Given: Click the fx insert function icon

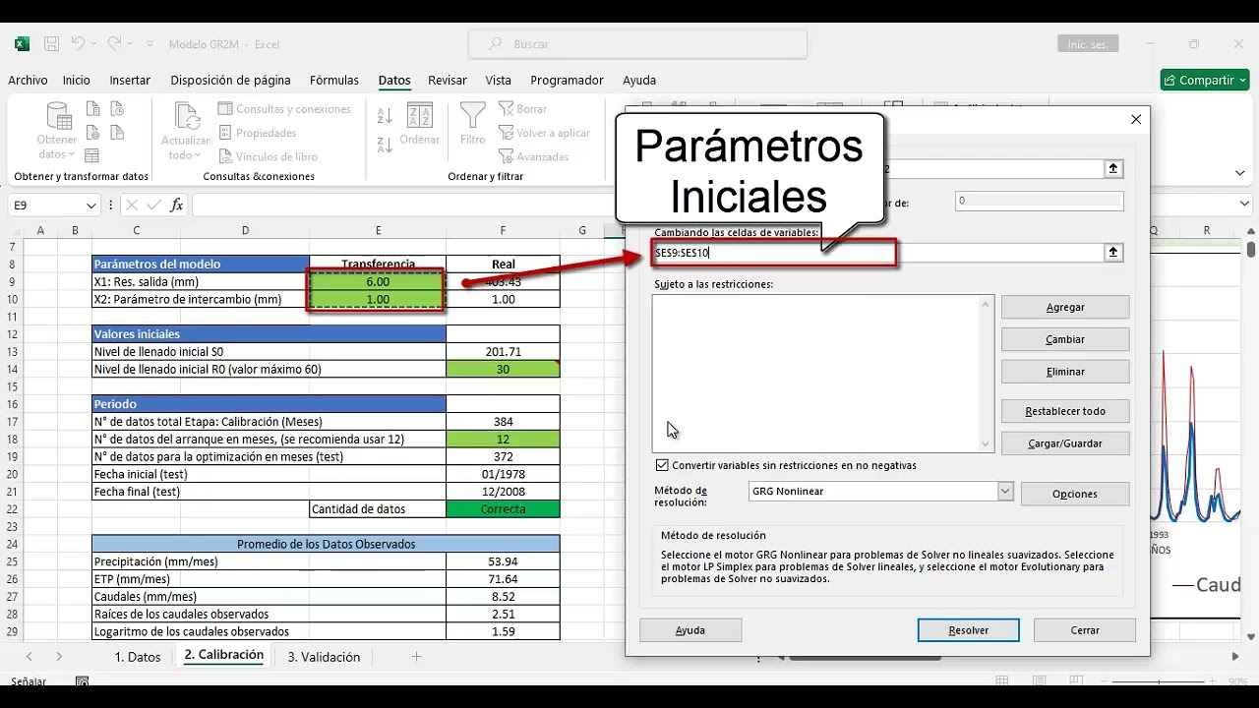Looking at the screenshot, I should pos(177,206).
